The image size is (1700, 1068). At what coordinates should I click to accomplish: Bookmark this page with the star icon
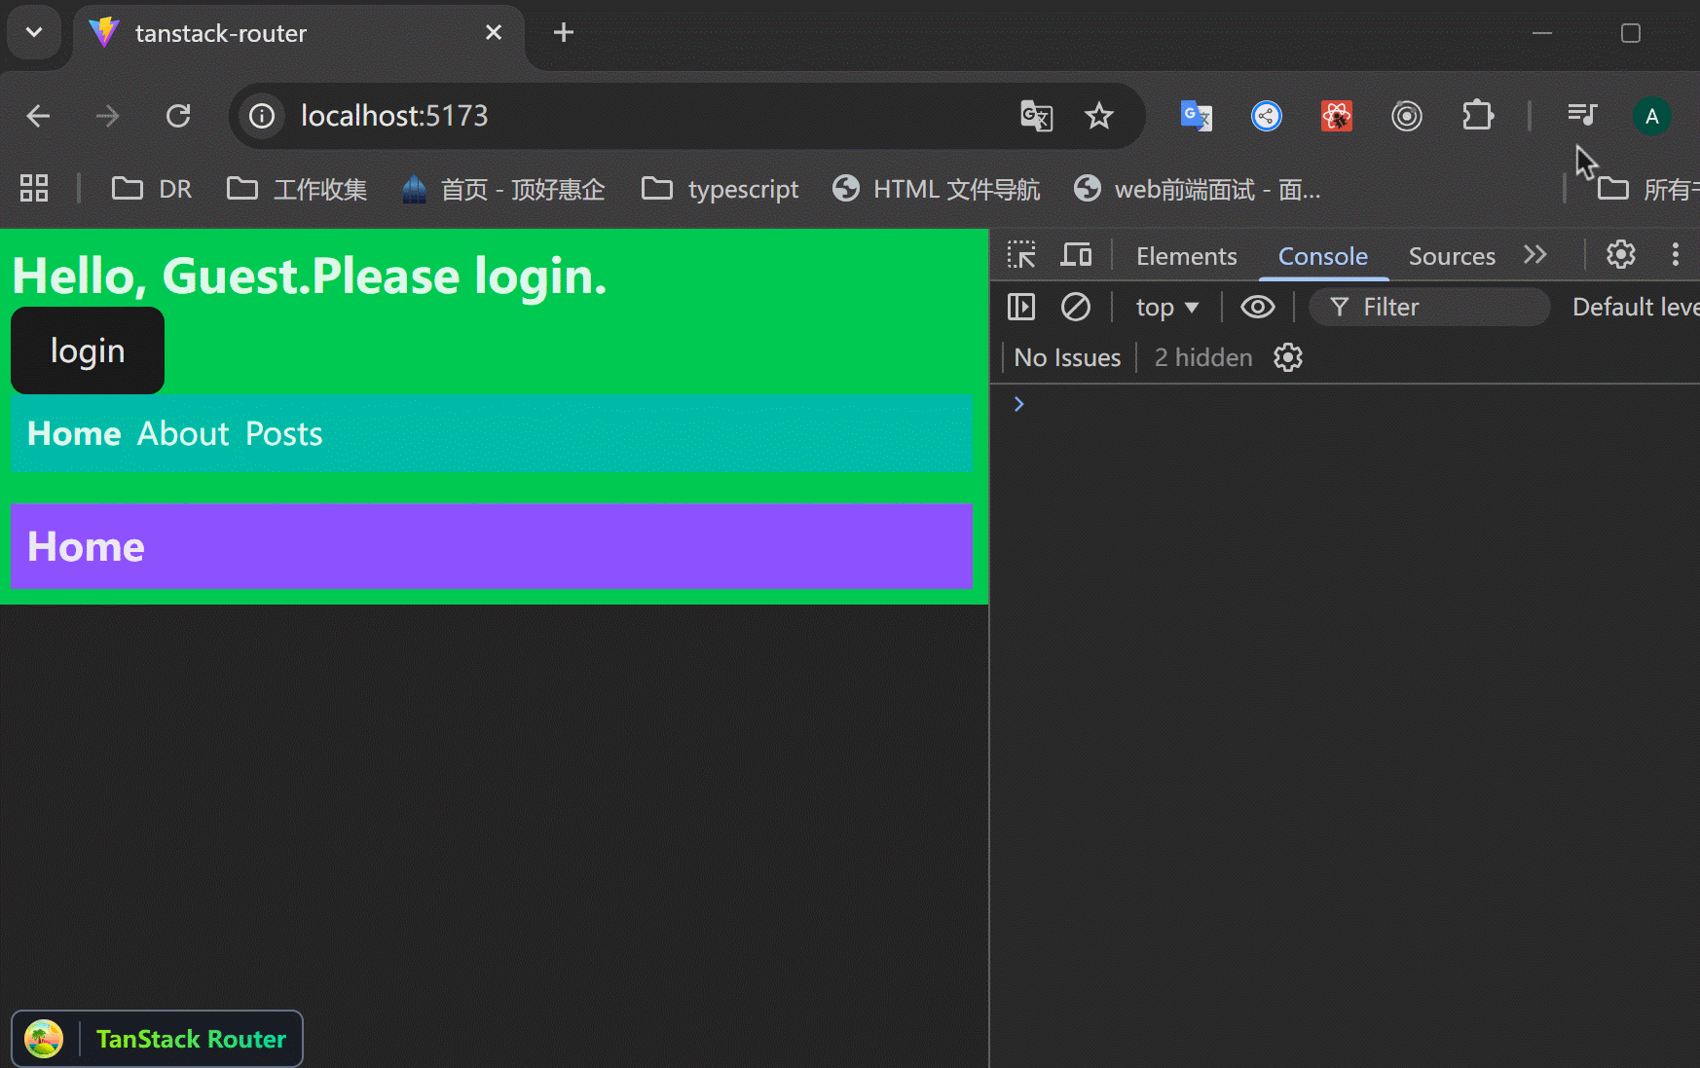1099,116
